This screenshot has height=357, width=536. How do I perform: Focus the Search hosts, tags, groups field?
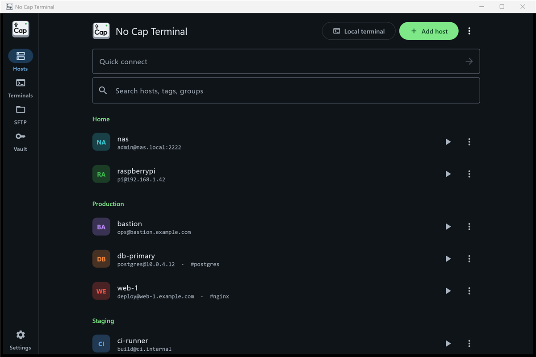click(x=286, y=91)
